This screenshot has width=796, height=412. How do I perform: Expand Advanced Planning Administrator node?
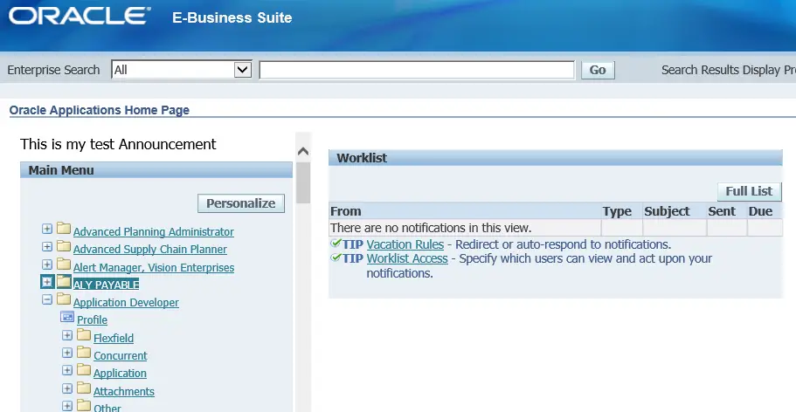coord(47,229)
